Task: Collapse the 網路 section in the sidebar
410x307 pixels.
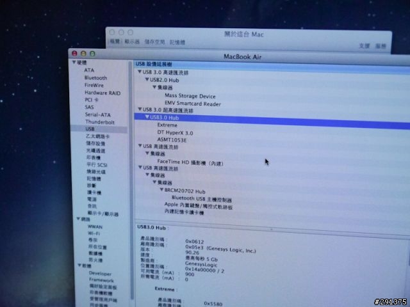Action: tap(78, 219)
